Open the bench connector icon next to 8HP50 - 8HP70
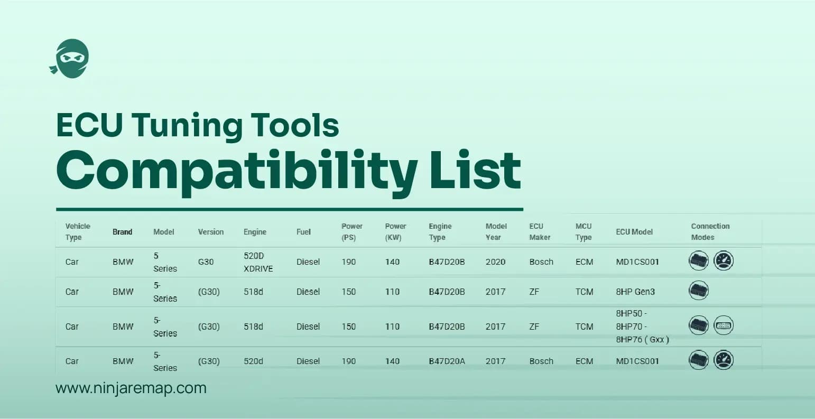Screen dimensions: 815x419 tap(723, 325)
